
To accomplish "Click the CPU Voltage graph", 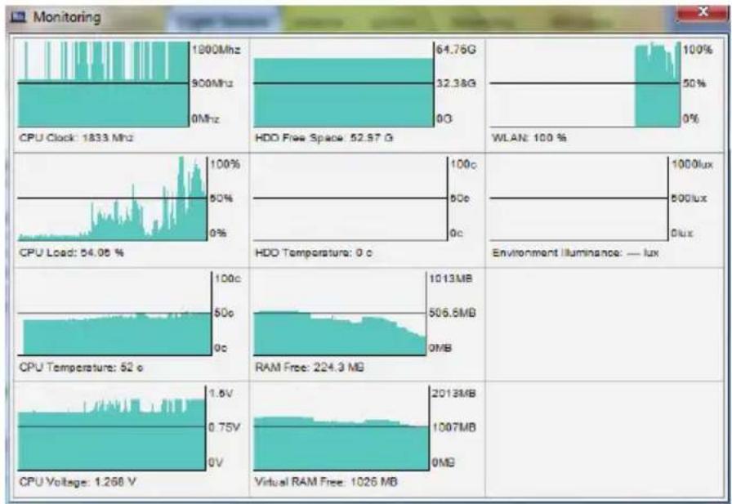I will click(112, 428).
